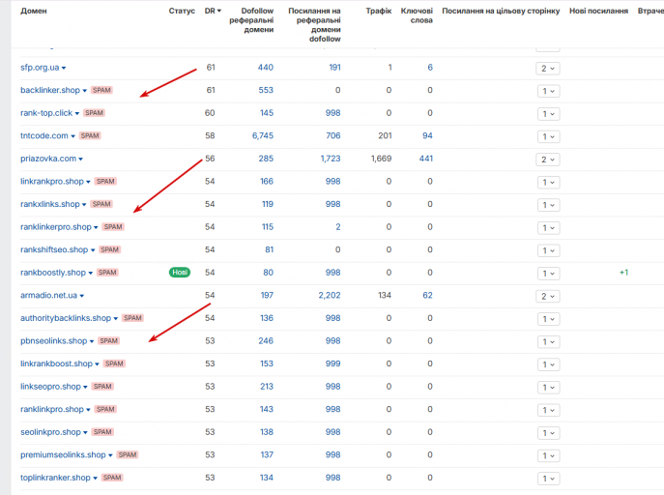
Task: Click linked domains value 1,723 for priazovka.com
Action: click(x=331, y=159)
